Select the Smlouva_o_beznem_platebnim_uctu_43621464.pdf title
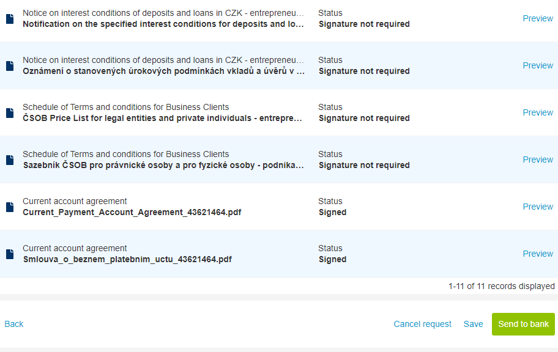This screenshot has width=558, height=352. click(127, 259)
